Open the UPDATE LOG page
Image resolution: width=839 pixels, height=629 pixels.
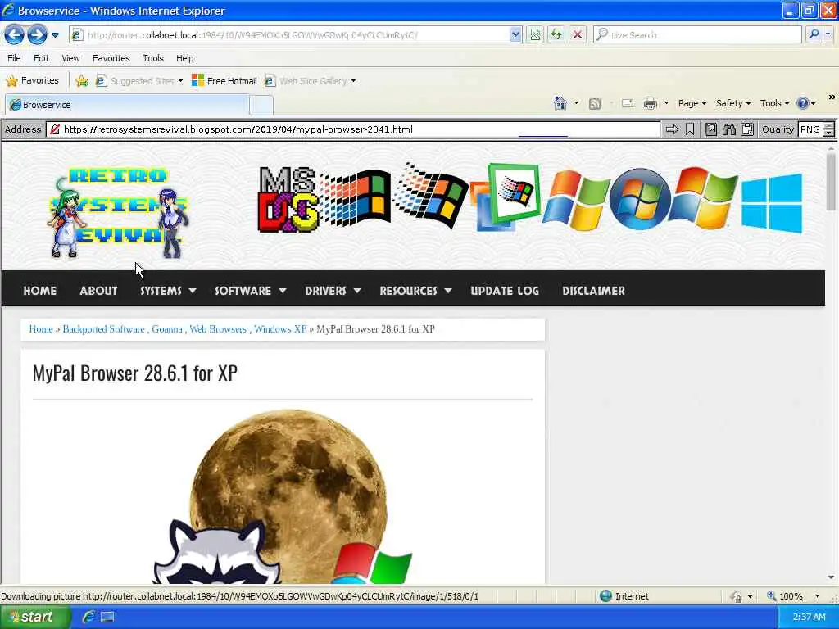click(x=505, y=291)
